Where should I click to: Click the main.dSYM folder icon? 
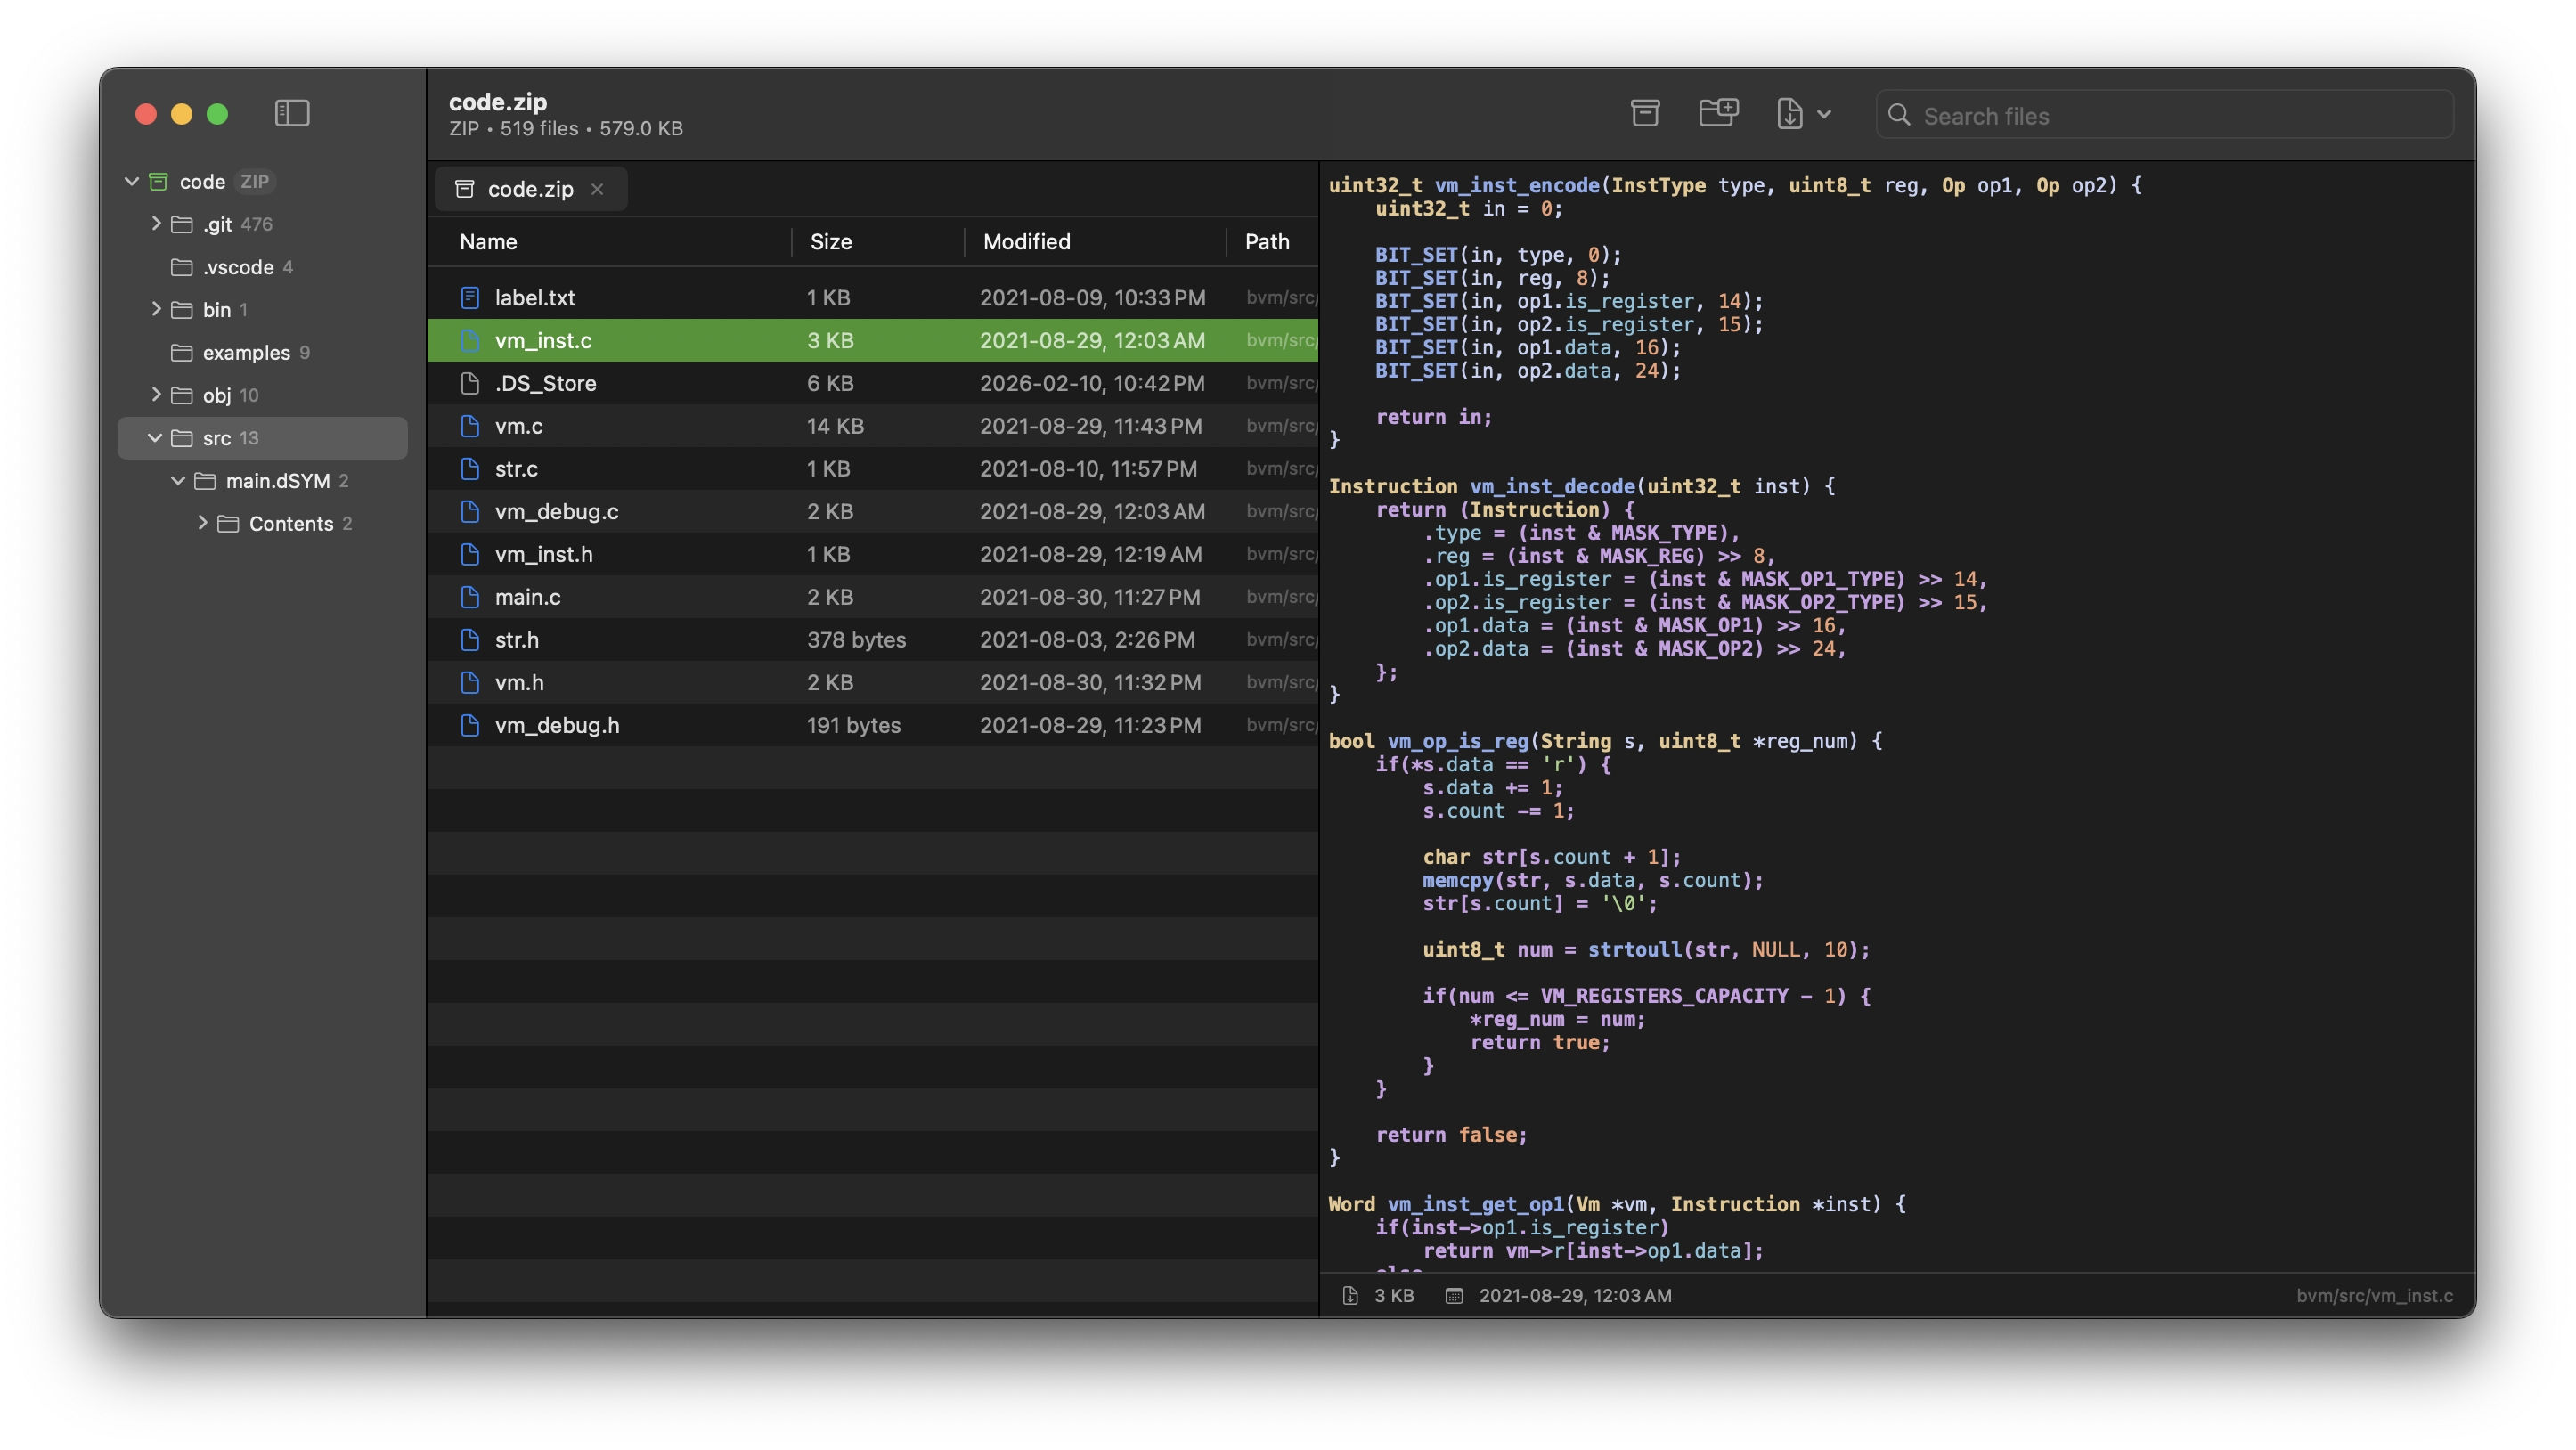pyautogui.click(x=205, y=481)
